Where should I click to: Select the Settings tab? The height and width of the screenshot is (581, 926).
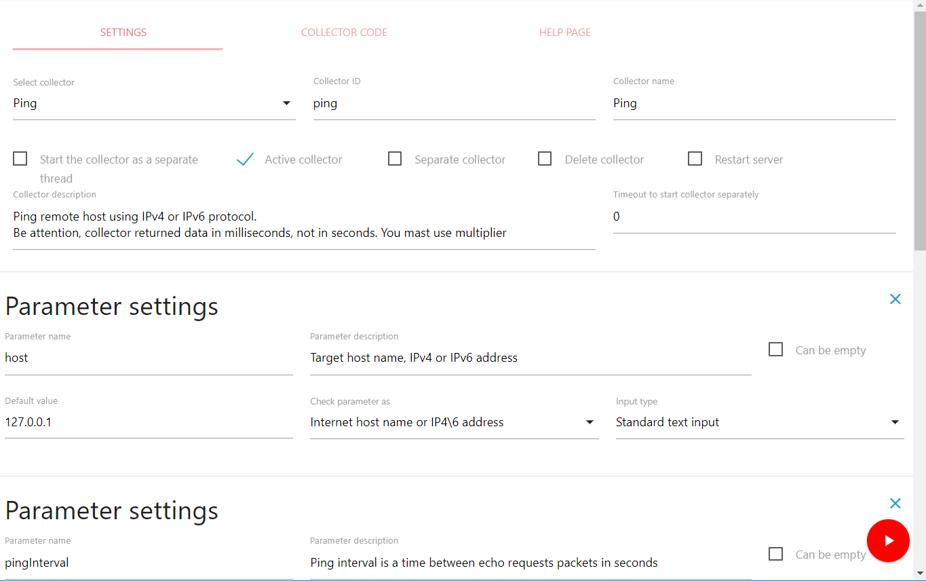(x=123, y=33)
